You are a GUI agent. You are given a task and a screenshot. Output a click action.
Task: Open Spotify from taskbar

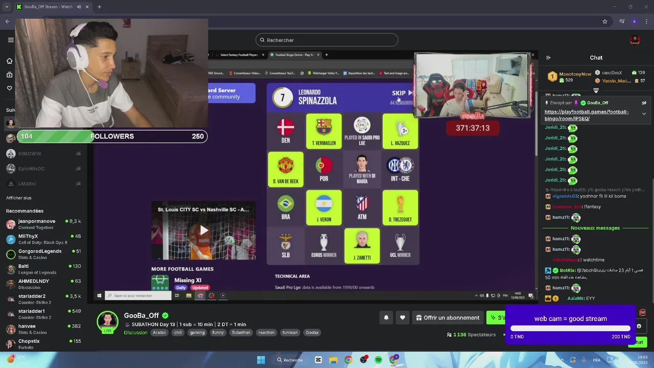pos(378,360)
